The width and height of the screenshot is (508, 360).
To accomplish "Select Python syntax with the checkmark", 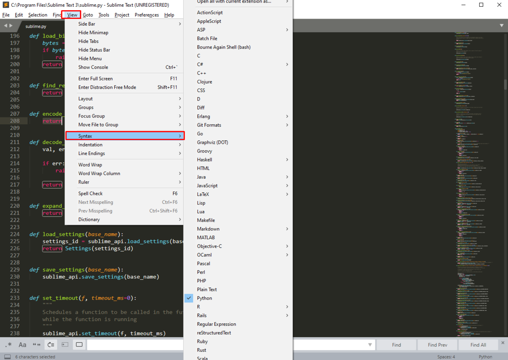I will (204, 298).
